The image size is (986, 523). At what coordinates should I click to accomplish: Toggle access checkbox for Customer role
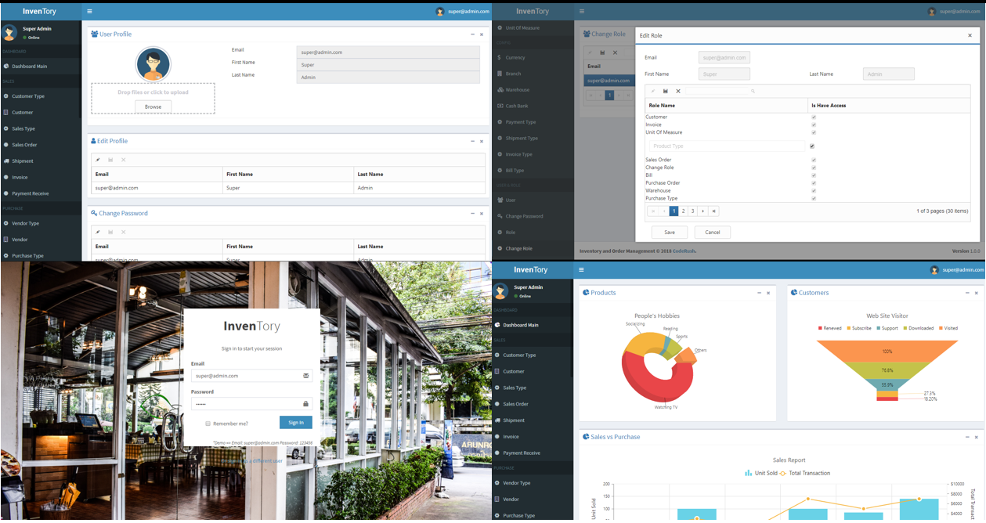[814, 117]
